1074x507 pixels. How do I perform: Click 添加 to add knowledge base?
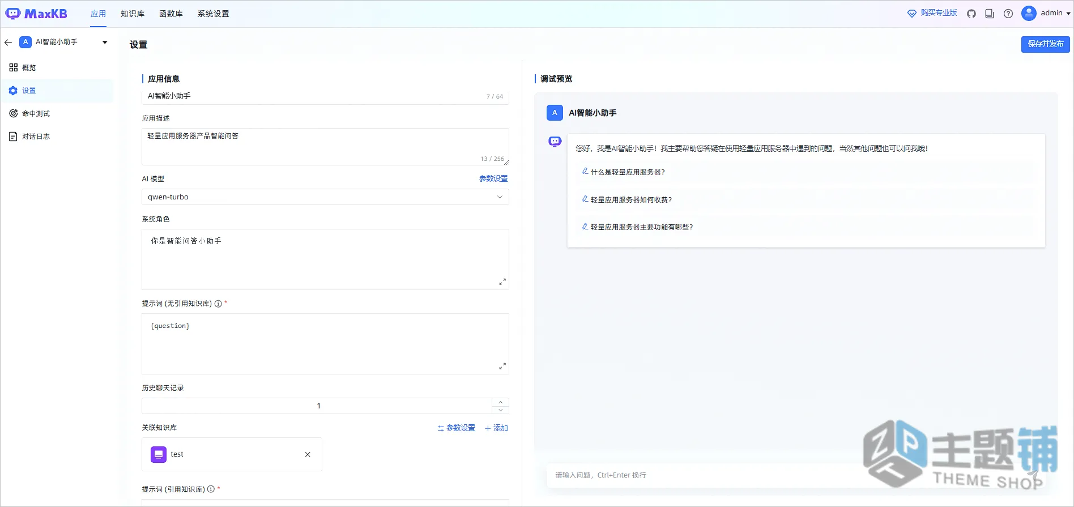[x=496, y=428]
